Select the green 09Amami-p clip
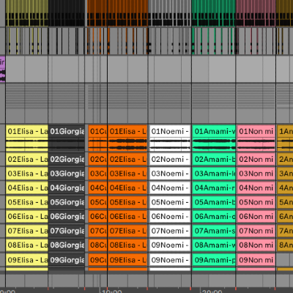The width and height of the screenshot is (293, 293). pos(214,260)
